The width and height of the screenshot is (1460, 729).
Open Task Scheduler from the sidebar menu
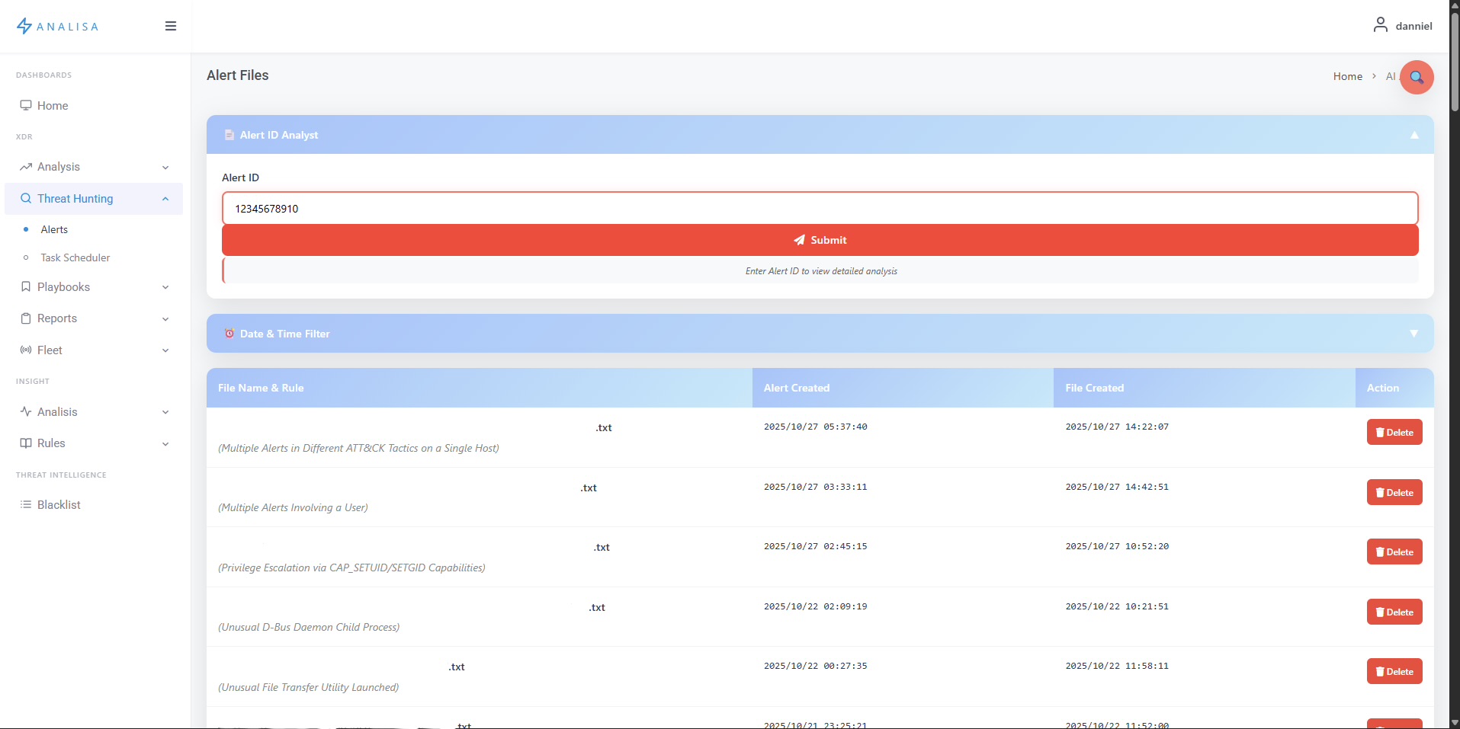pos(75,257)
